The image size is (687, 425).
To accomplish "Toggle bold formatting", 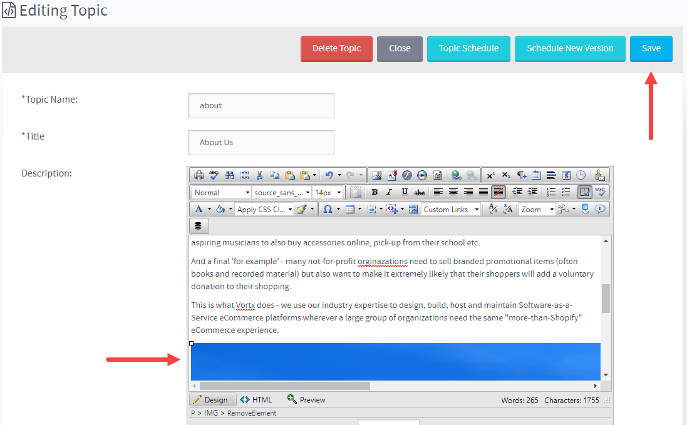I will pyautogui.click(x=375, y=192).
